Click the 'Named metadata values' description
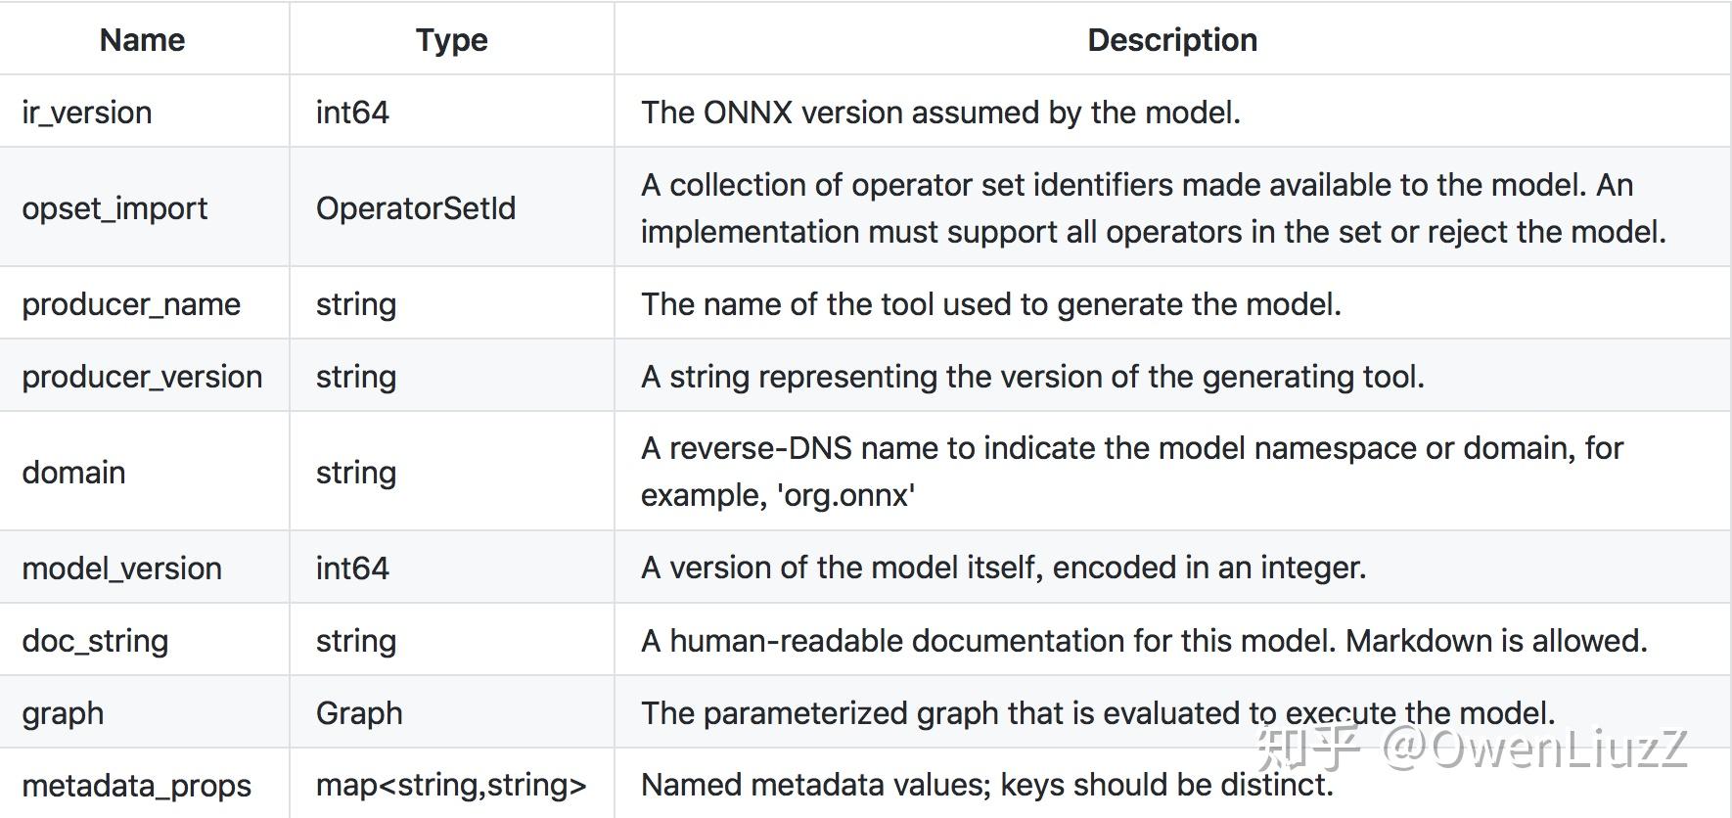Screen dimensions: 1732x818 click(986, 785)
